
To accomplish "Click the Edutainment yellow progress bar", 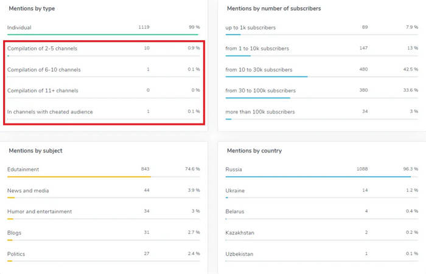I will click(79, 177).
